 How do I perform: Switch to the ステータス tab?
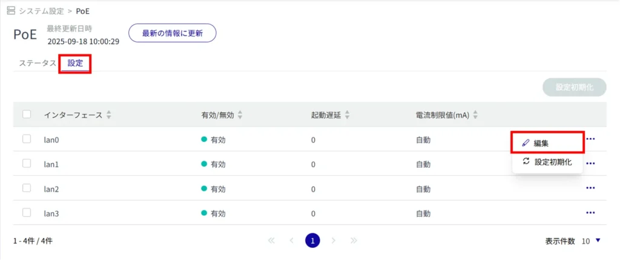[x=37, y=63]
